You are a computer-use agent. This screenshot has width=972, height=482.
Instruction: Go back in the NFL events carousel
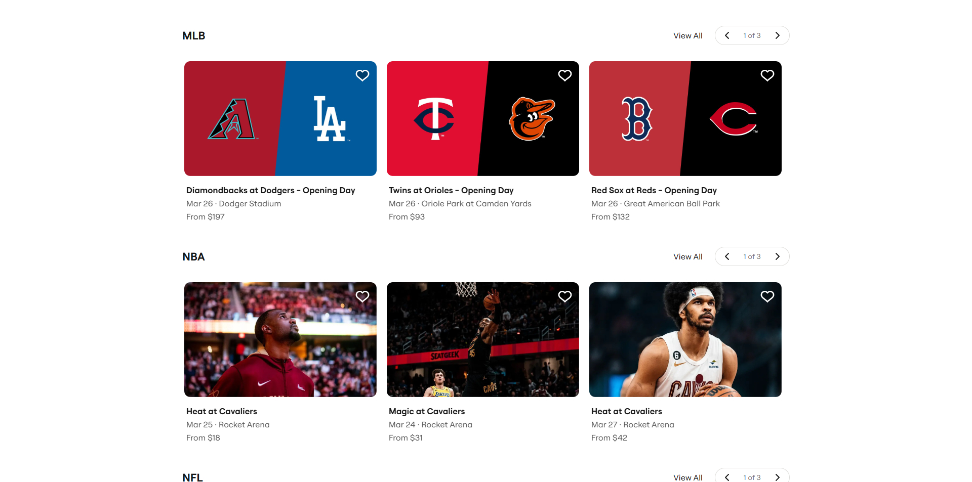727,477
